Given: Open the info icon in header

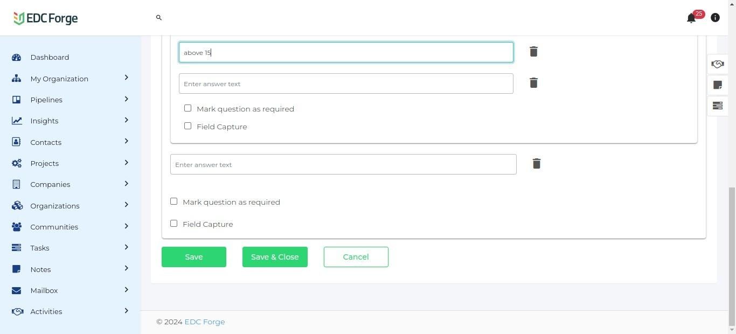Looking at the screenshot, I should click(715, 18).
